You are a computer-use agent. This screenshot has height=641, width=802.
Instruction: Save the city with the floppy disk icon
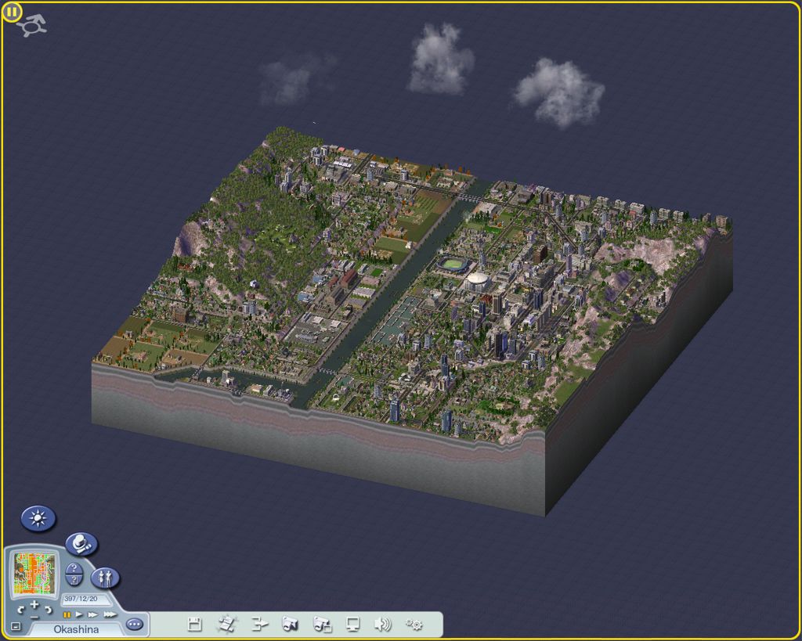coord(194,624)
